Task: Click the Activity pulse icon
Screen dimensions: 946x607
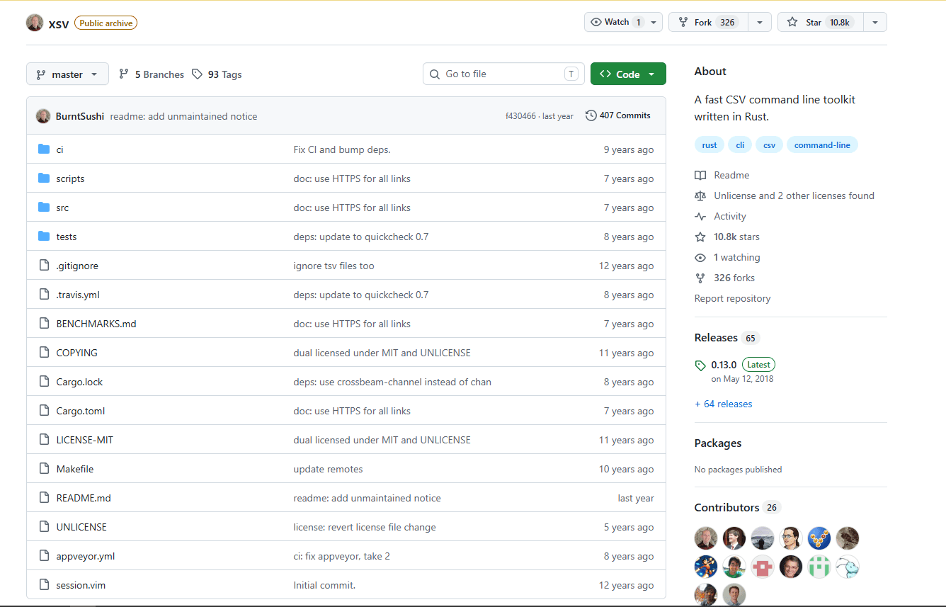Action: point(700,216)
